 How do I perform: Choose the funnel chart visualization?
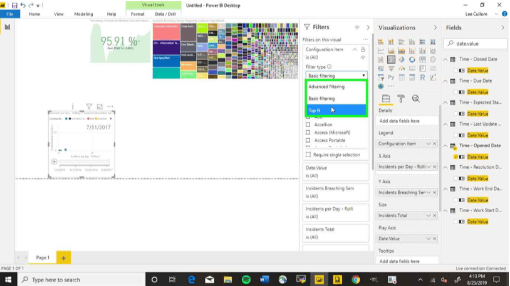(391, 69)
